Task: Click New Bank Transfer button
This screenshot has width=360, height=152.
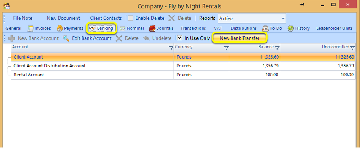Action: [x=240, y=38]
